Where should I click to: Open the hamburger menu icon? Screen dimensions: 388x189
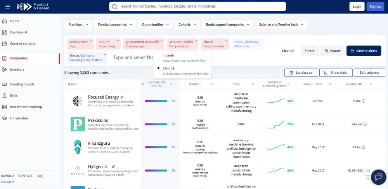click(8, 7)
